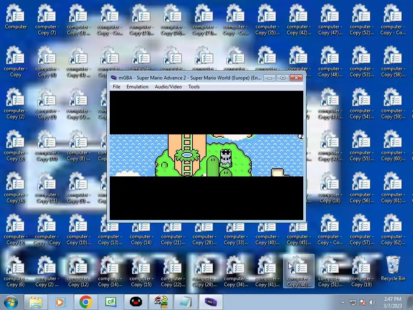Image resolution: width=413 pixels, height=310 pixels.
Task: Select the Recycle Bin icon
Action: click(x=393, y=268)
